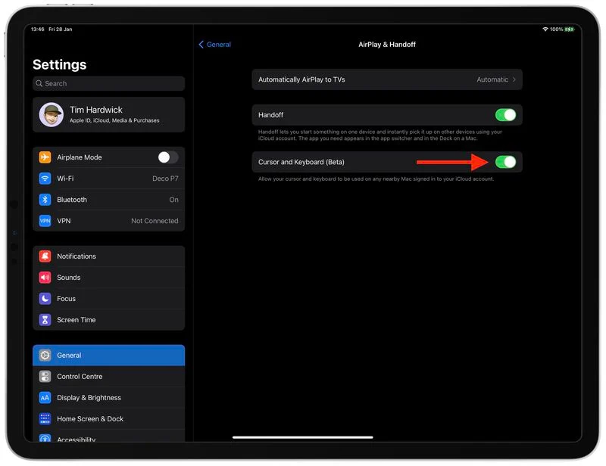Open the Sounds settings row
The height and width of the screenshot is (466, 606).
click(108, 277)
